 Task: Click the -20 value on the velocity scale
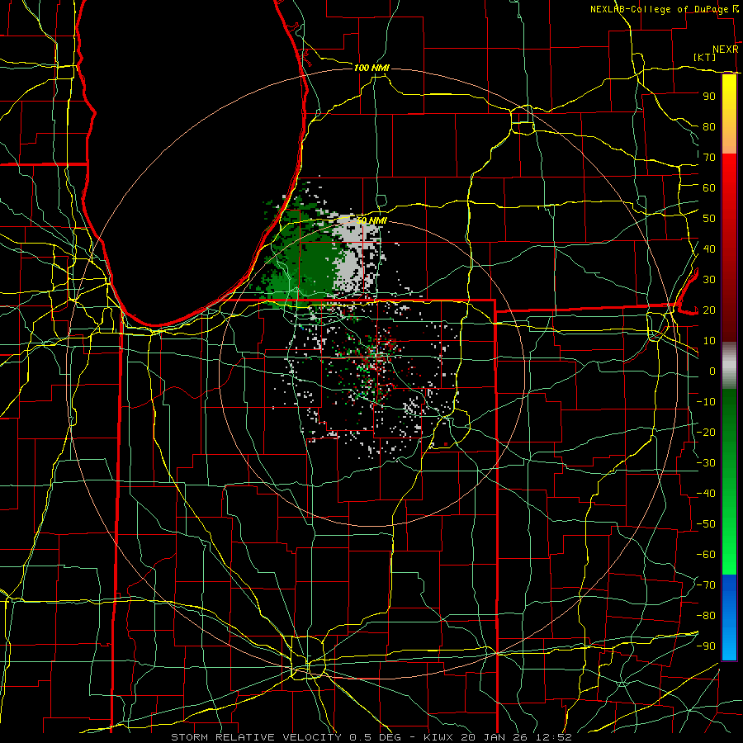[706, 432]
